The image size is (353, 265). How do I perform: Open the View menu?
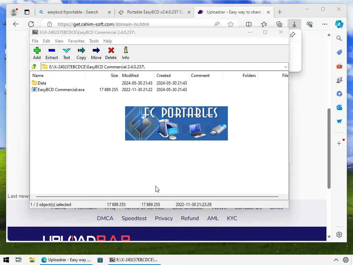point(59,41)
